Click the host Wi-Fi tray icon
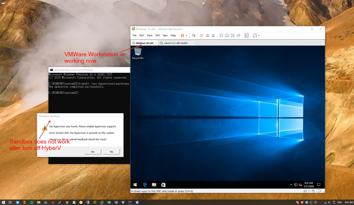This screenshot has width=354, height=205. (x=325, y=202)
